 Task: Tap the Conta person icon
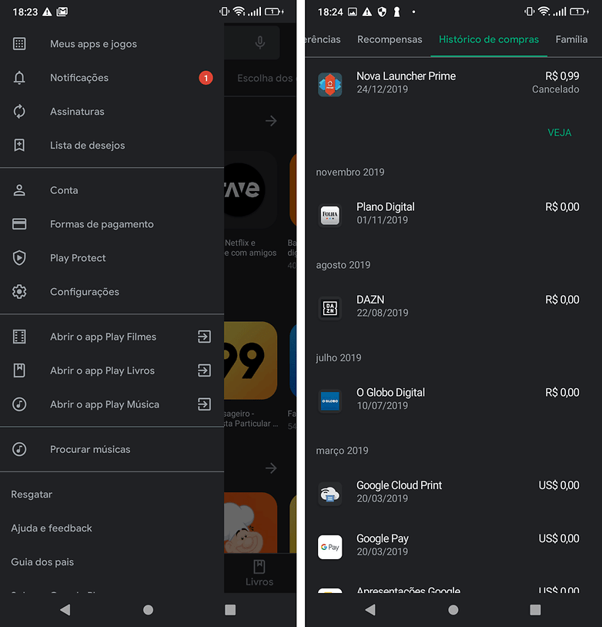(19, 190)
